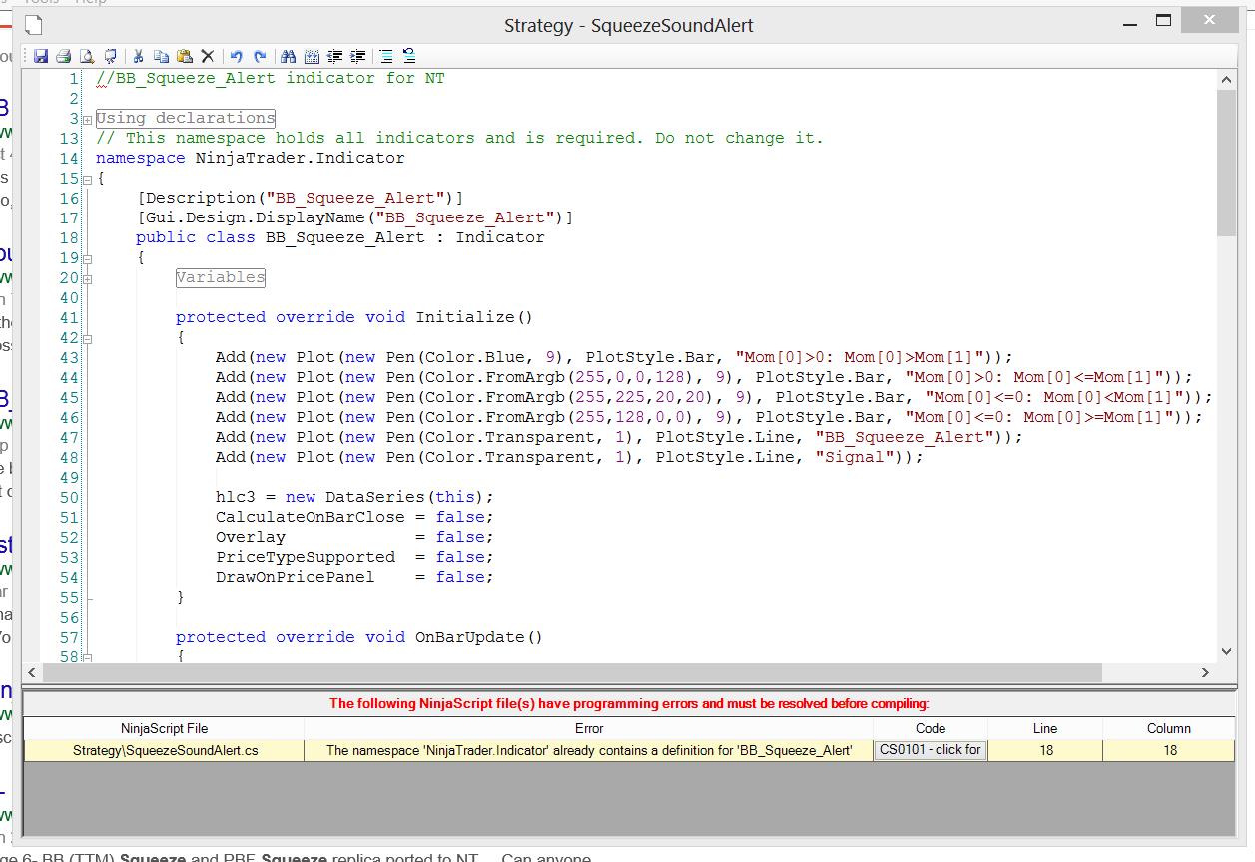The image size is (1255, 862).
Task: Sort errors by the 'Line' column header
Action: 1044,728
